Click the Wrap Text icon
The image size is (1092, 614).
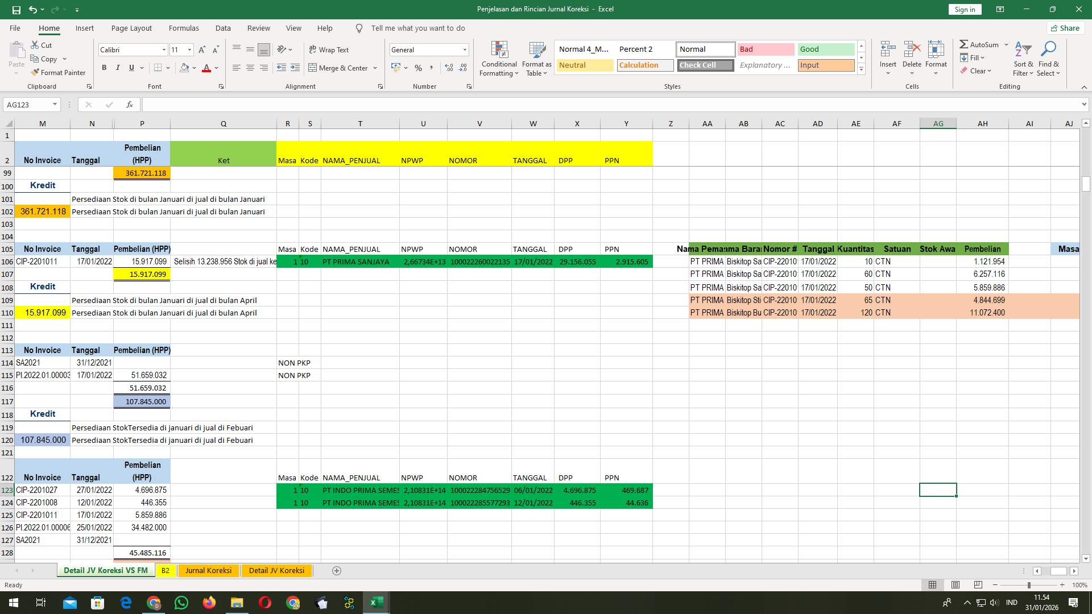[x=314, y=49]
